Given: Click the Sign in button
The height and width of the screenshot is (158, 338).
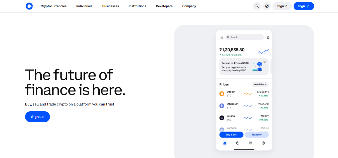Looking at the screenshot, I should click(282, 6).
